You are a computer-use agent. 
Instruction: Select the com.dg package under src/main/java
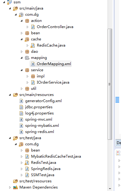coord(32,15)
